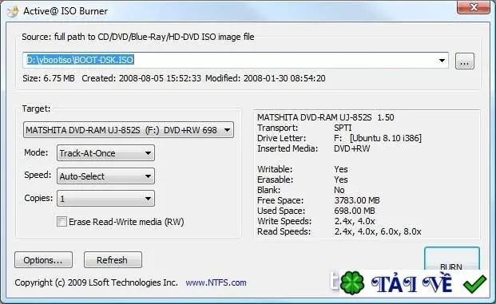Click the 'Copyright (c) 2009 LSoft Technologies Inc.' text
496x304 pixels.
(96, 282)
